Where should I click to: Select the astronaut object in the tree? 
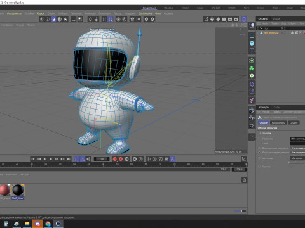(x=271, y=33)
